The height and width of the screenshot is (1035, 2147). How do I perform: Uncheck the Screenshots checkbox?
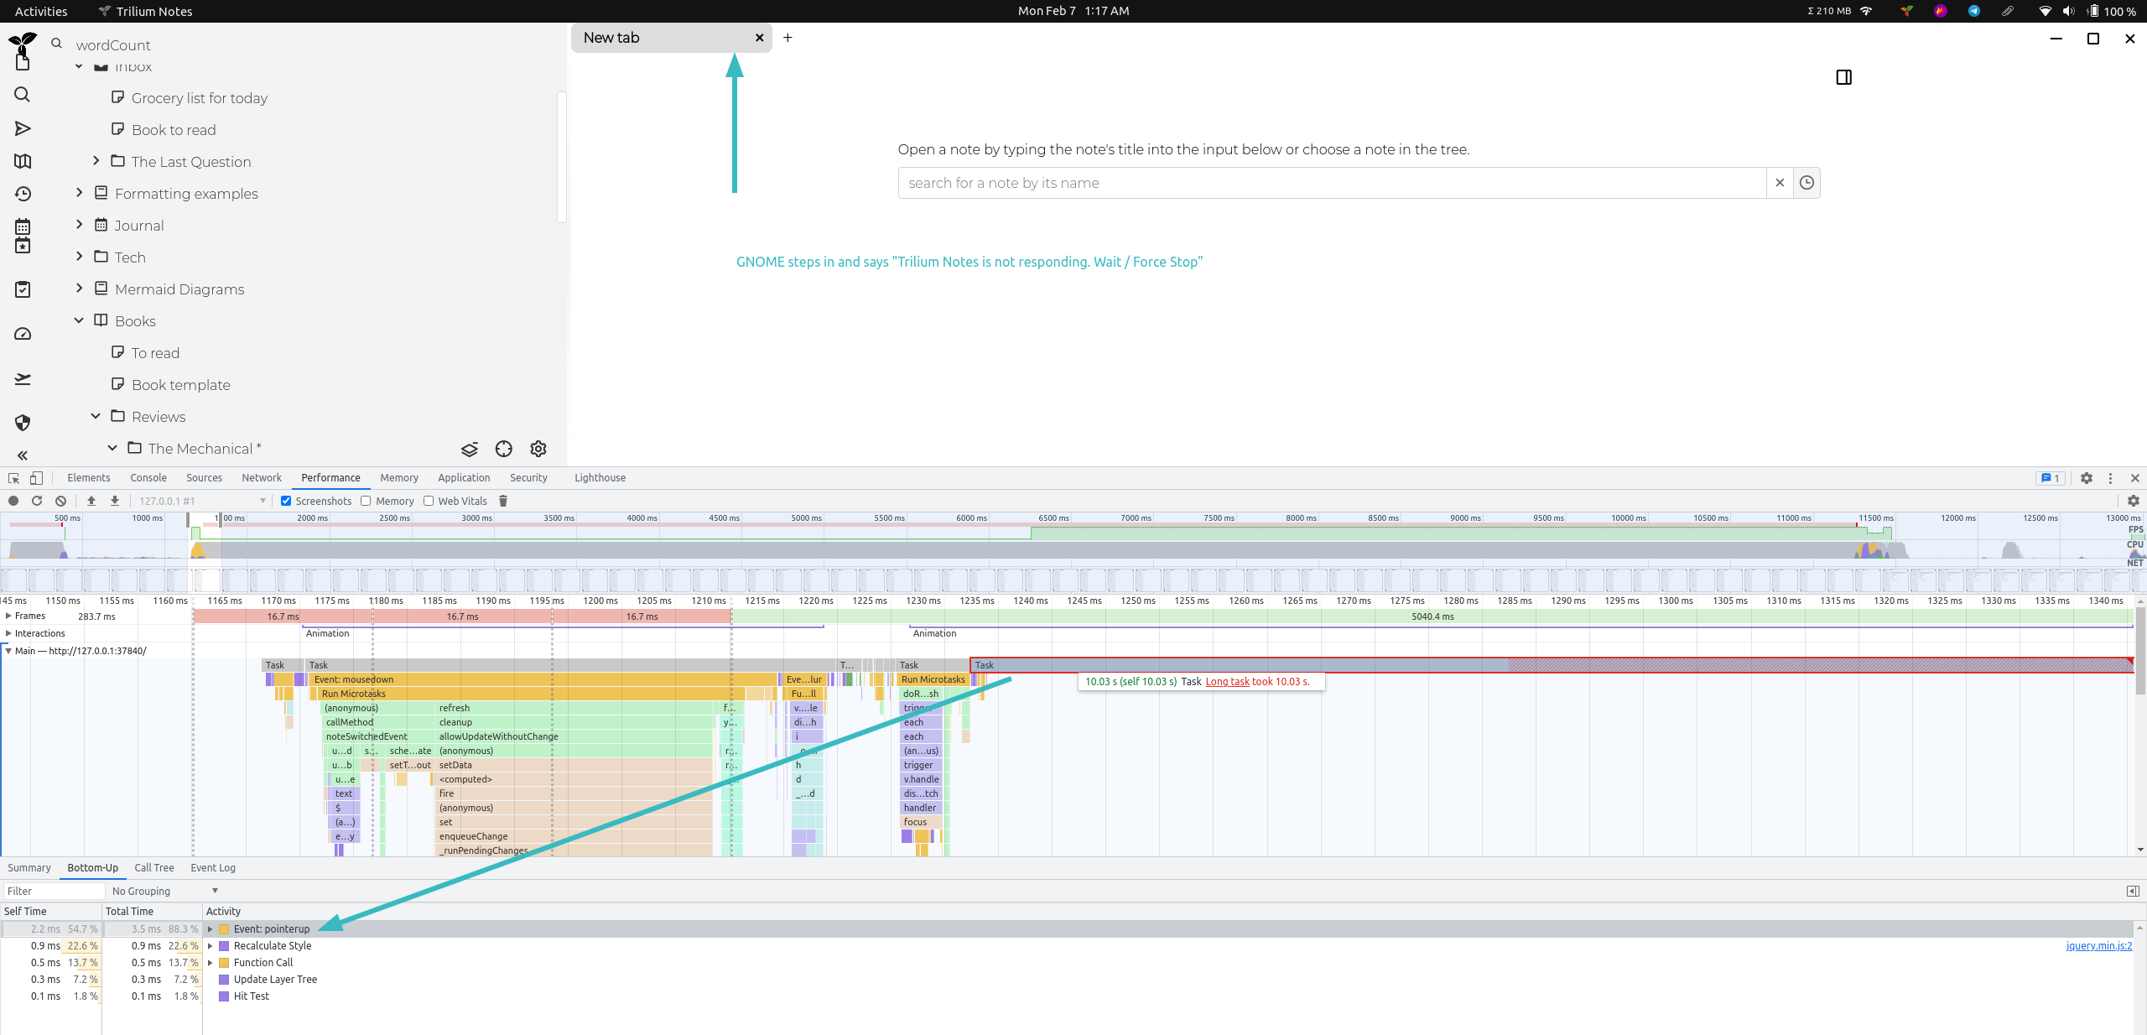(x=286, y=501)
